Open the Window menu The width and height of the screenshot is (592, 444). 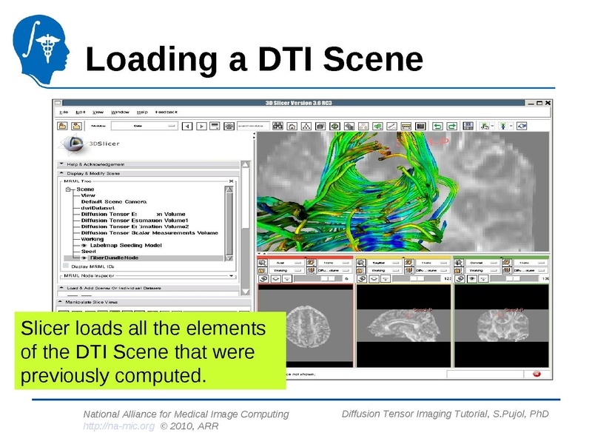pyautogui.click(x=120, y=112)
